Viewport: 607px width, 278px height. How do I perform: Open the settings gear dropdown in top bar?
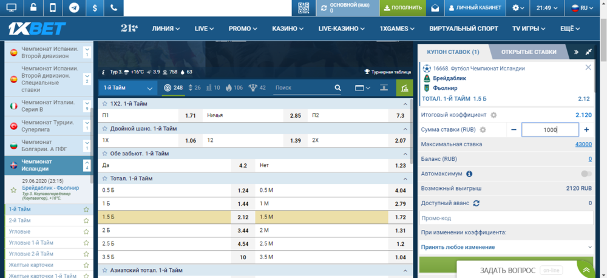[x=518, y=8]
